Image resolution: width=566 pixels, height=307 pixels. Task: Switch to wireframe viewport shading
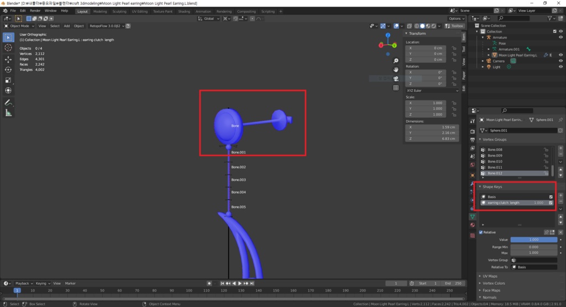[x=417, y=26]
